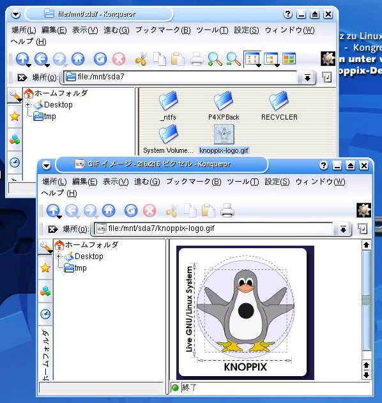Open the ブックマーク(B) menu in top window
Screen dimensions: 382x403
[163, 30]
